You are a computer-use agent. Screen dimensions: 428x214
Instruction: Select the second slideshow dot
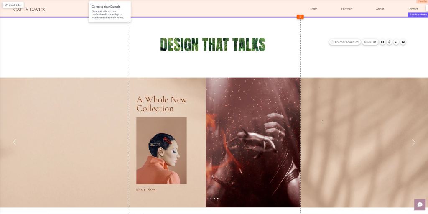coord(214,199)
